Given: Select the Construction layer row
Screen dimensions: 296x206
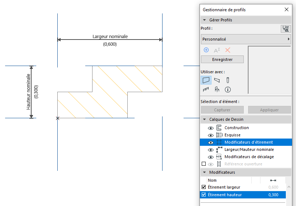Looking at the screenshot, I should tap(246, 128).
